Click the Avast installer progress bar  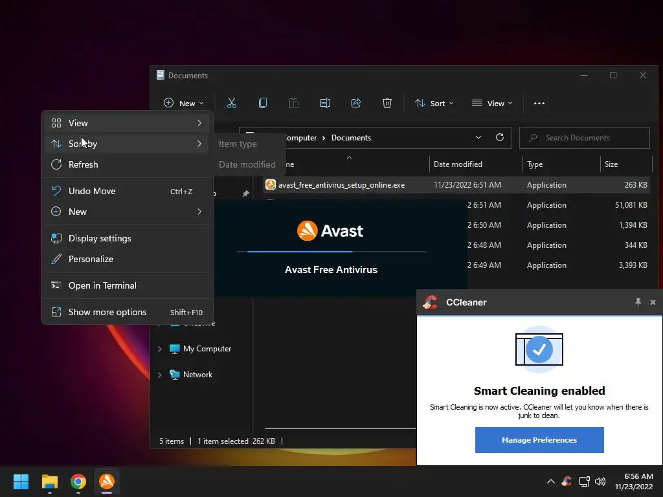[331, 252]
